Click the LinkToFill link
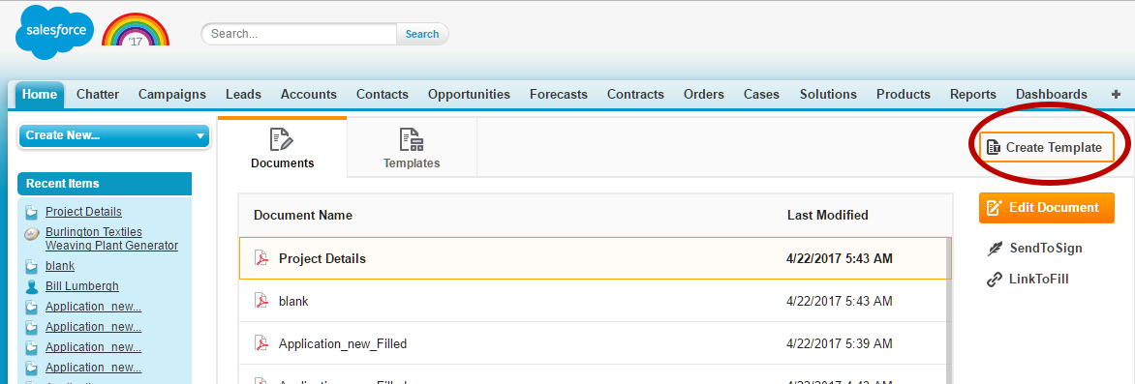 click(1039, 280)
